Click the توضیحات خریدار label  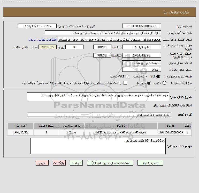click(179, 146)
